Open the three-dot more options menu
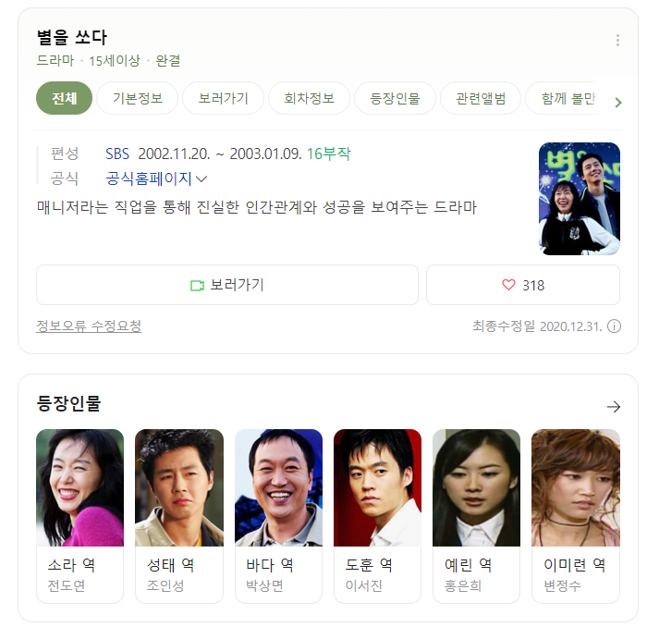 pyautogui.click(x=617, y=40)
